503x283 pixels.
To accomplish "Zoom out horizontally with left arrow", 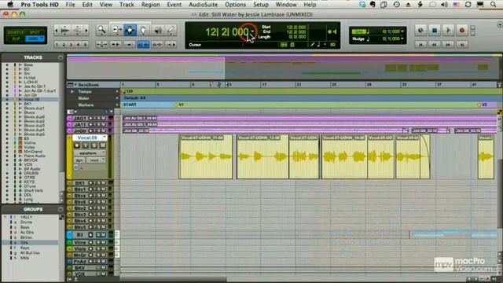I will [x=57, y=31].
